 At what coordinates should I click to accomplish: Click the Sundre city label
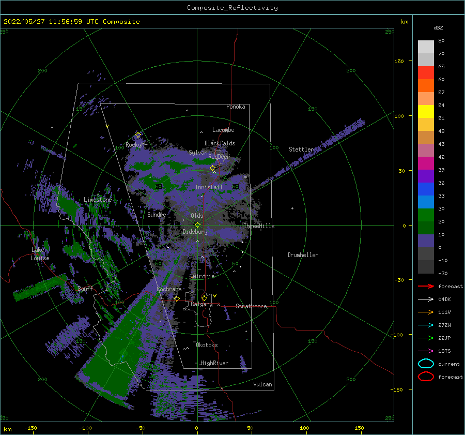[157, 214]
